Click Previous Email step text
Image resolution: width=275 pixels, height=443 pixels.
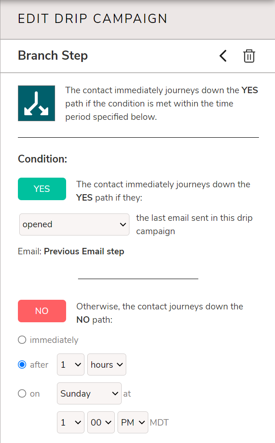[x=84, y=251]
